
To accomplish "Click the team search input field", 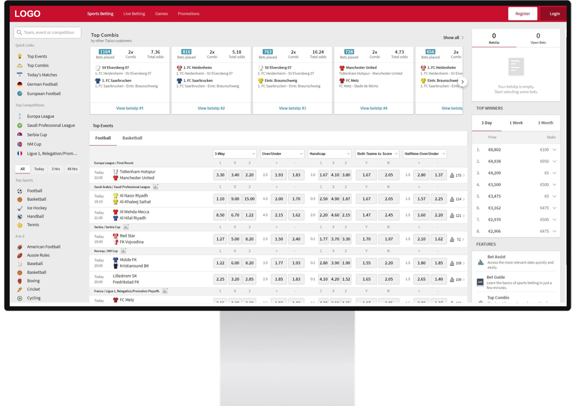I will [x=47, y=33].
